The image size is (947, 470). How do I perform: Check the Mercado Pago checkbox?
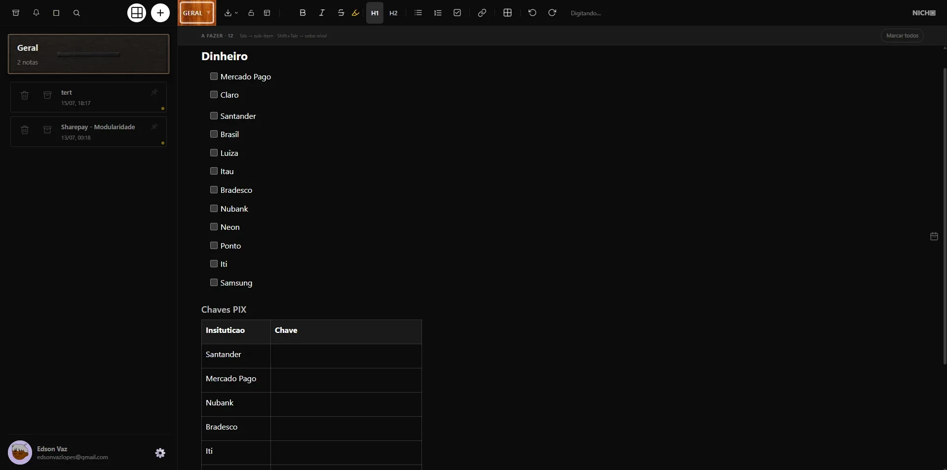coord(214,76)
